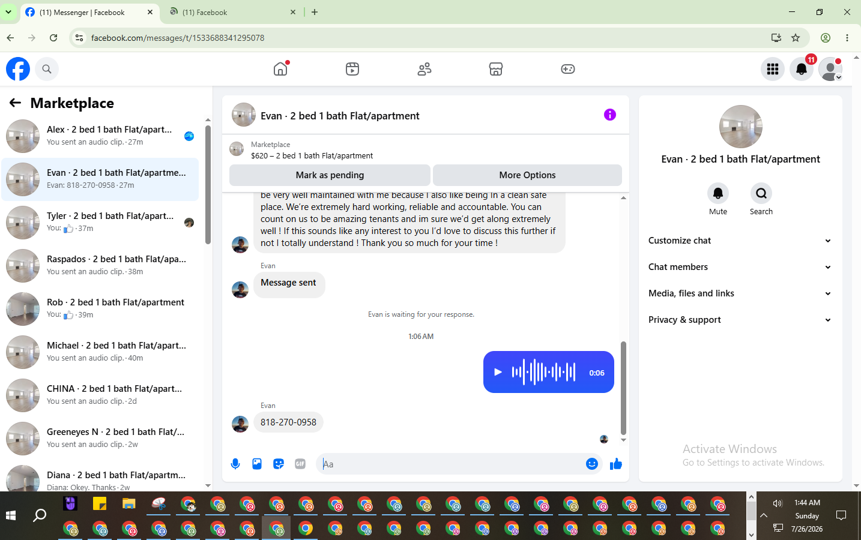Expand the Privacy & support section
Image resolution: width=861 pixels, height=540 pixels.
(x=740, y=320)
